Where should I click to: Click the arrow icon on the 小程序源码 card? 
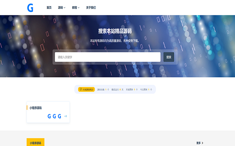[x=66, y=116]
